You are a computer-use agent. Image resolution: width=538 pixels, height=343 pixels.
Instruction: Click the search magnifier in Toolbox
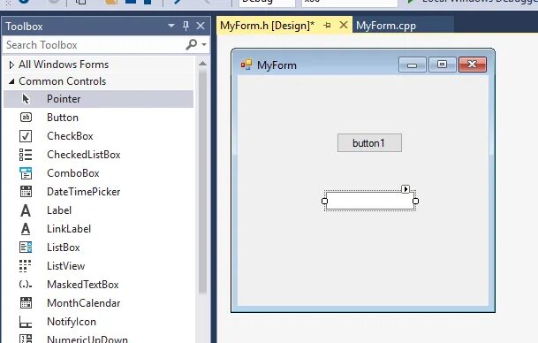191,44
